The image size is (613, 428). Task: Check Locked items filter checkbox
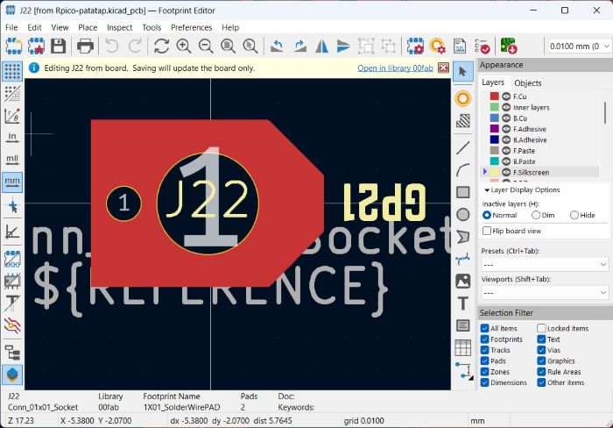541,328
